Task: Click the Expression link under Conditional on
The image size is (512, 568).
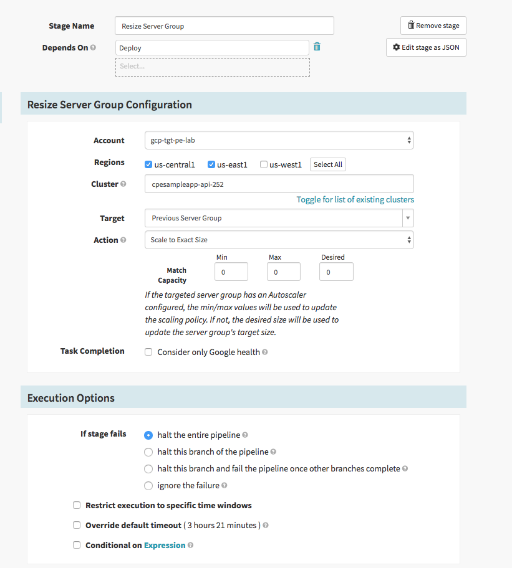Action: click(x=166, y=544)
